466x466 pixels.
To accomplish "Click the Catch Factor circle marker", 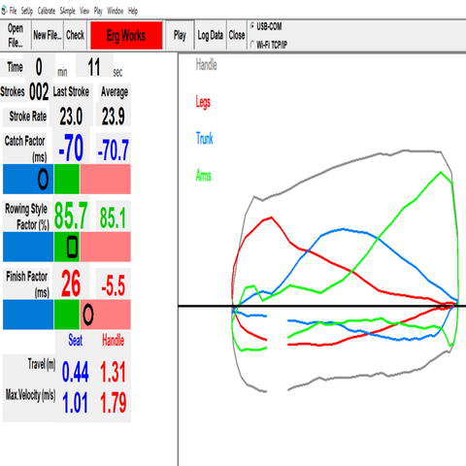I will pos(43,179).
